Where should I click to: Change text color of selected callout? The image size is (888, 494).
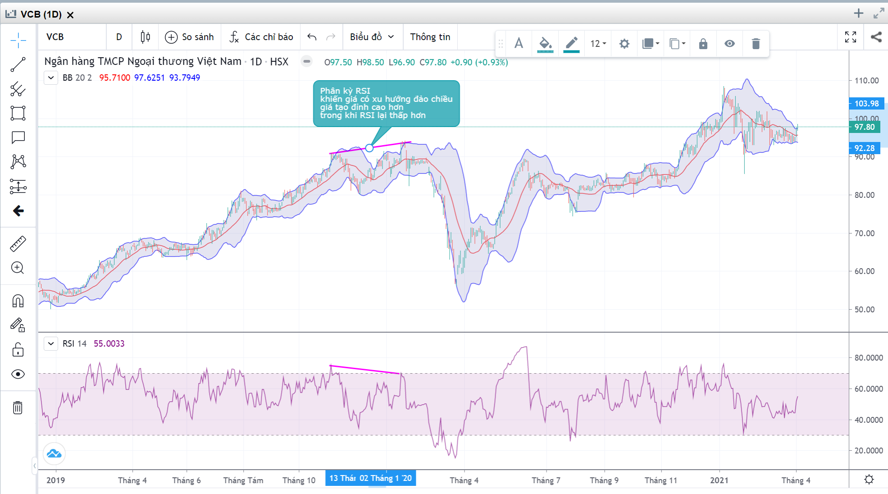pyautogui.click(x=519, y=44)
